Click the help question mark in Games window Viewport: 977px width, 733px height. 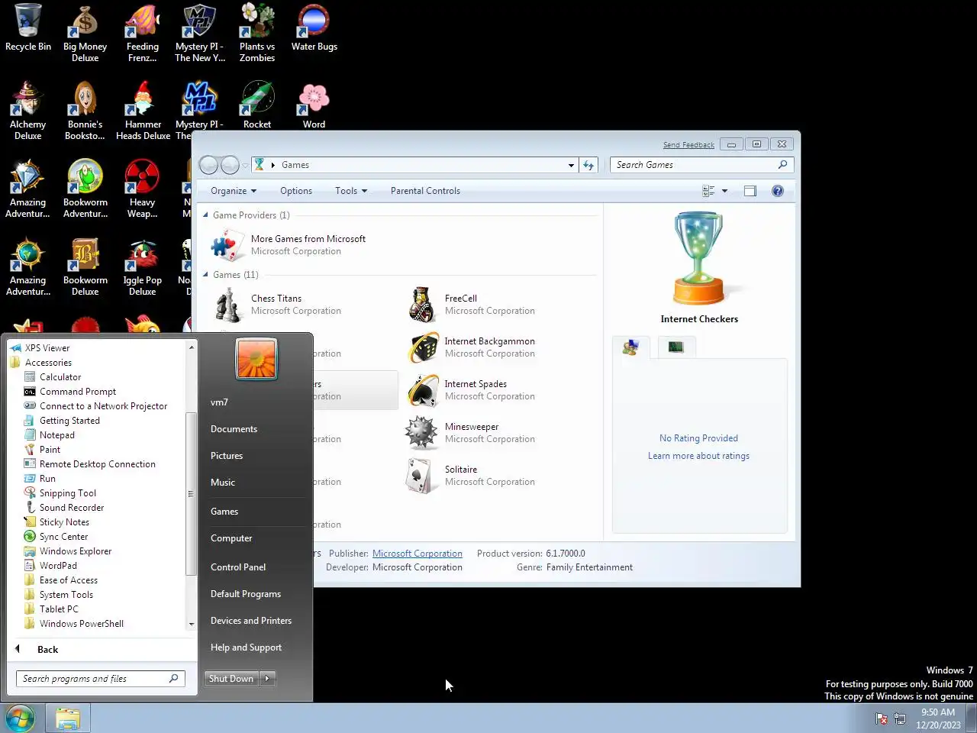(x=778, y=191)
